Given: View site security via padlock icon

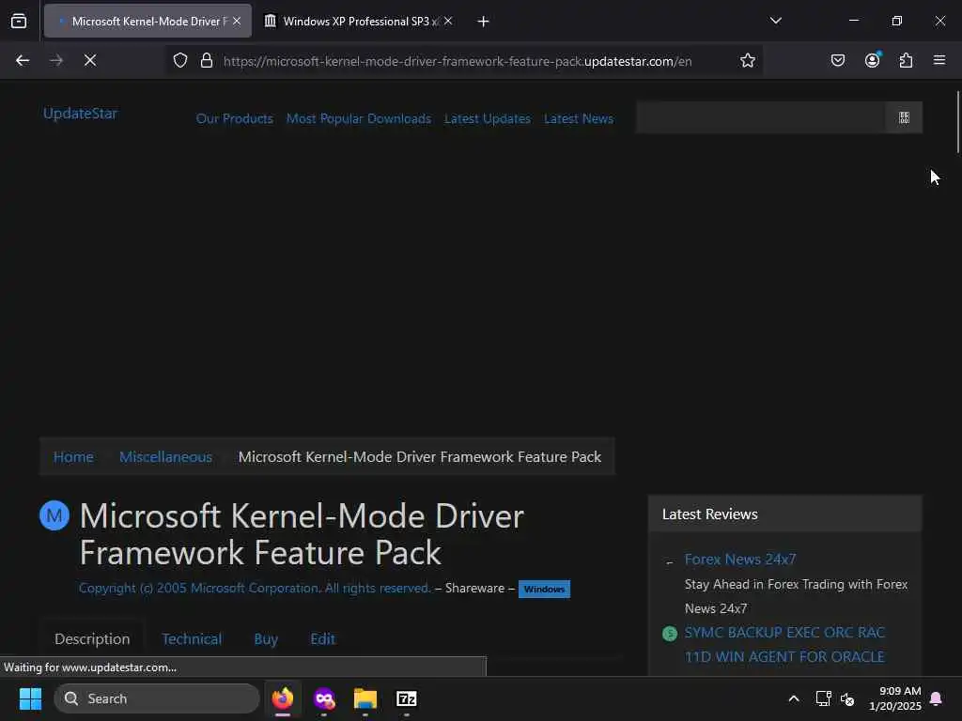Looking at the screenshot, I should coord(207,60).
